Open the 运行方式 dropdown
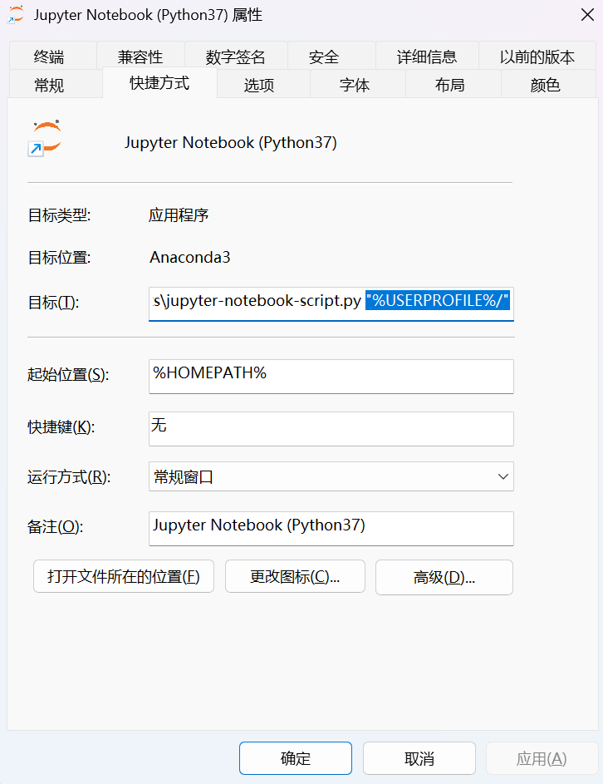 pyautogui.click(x=331, y=476)
